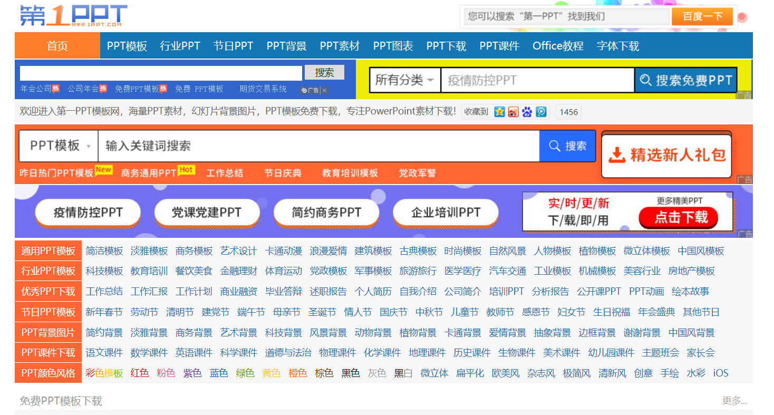The height and width of the screenshot is (415, 774).
Task: Click the 百度一下 search button
Action: [x=702, y=16]
